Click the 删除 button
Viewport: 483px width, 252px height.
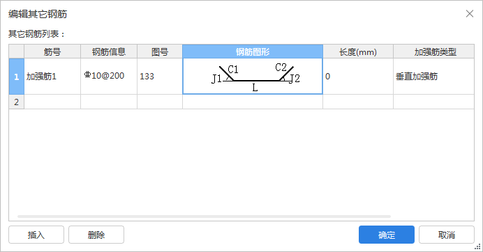(x=96, y=235)
